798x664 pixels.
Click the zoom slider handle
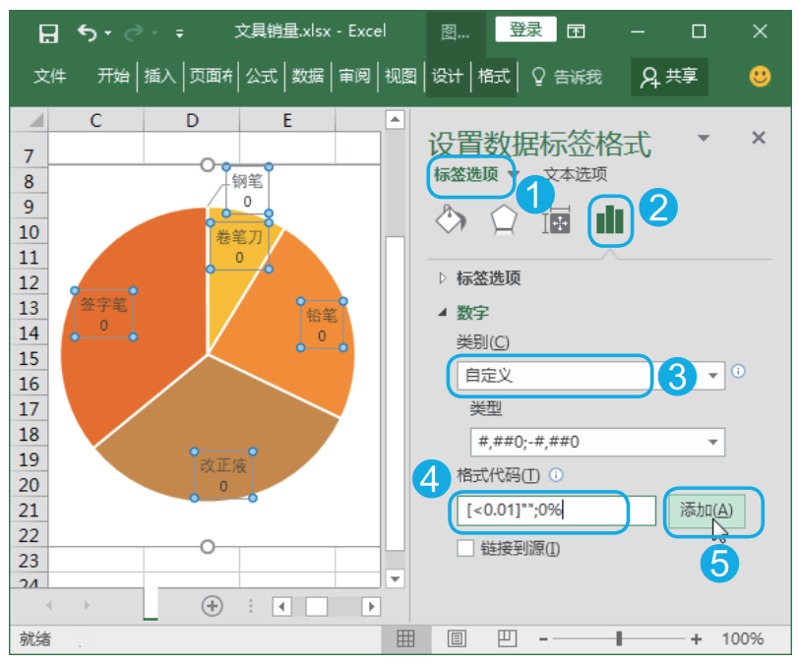point(619,638)
